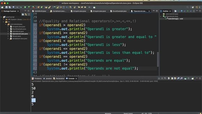Viewport: 202px width, 114px height.
Task: Click the editor vertical scrollbar thumb
Action: coord(158,59)
